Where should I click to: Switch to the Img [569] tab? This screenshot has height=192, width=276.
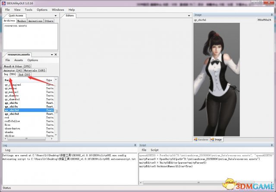(x=10, y=74)
